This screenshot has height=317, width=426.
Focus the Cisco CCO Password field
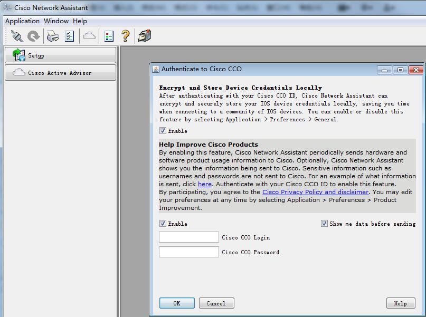point(188,252)
